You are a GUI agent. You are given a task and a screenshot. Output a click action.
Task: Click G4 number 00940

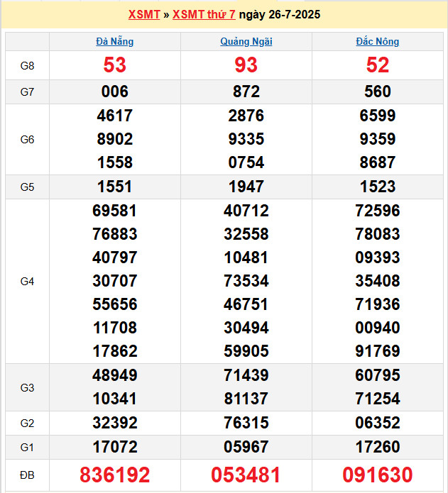pos(378,328)
